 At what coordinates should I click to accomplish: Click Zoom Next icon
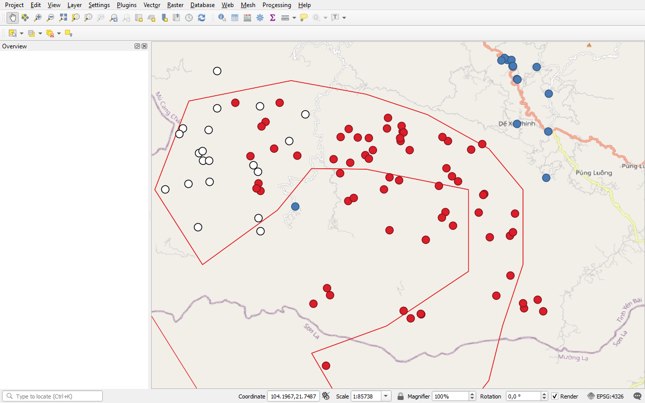pyautogui.click(x=126, y=18)
